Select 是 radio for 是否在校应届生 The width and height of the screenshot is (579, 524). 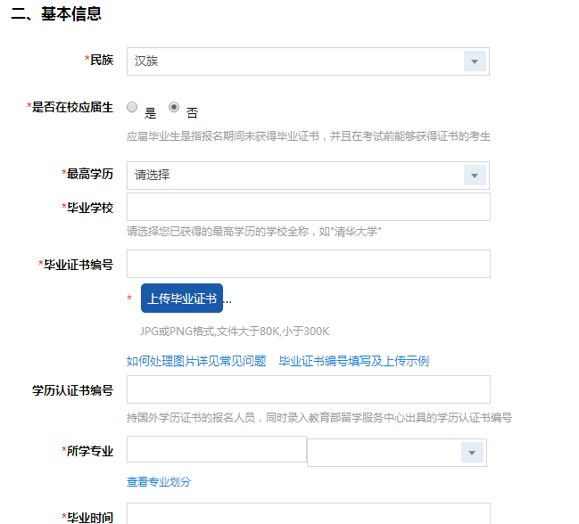click(x=132, y=107)
